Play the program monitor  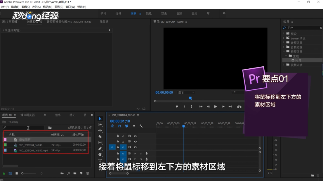[216, 106]
